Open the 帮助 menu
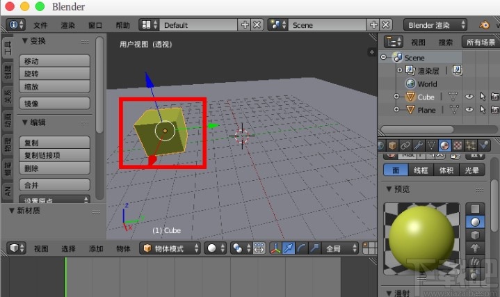Viewport: 500px width, 297px height. click(x=123, y=25)
